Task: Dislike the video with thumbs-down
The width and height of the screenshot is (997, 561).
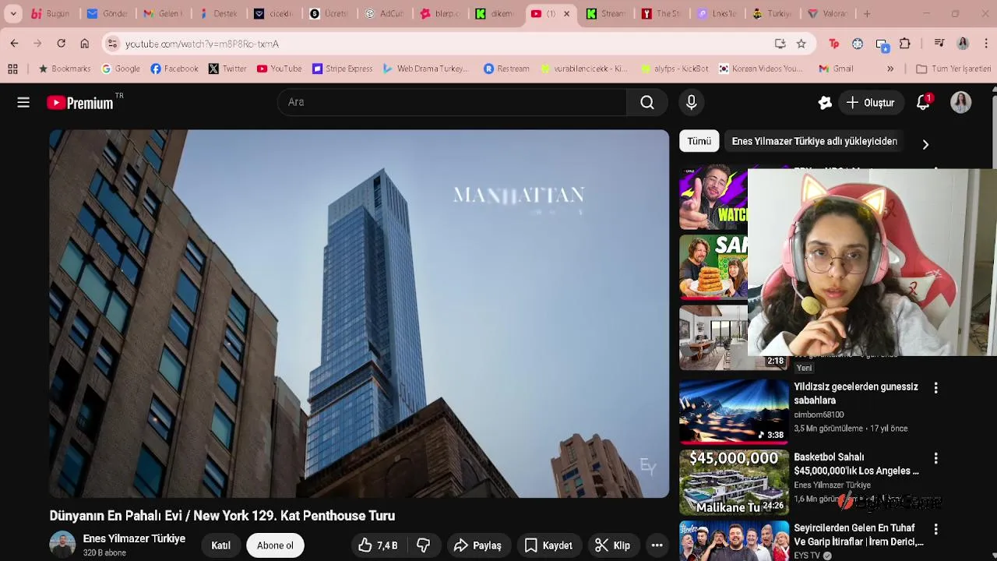Action: point(423,545)
